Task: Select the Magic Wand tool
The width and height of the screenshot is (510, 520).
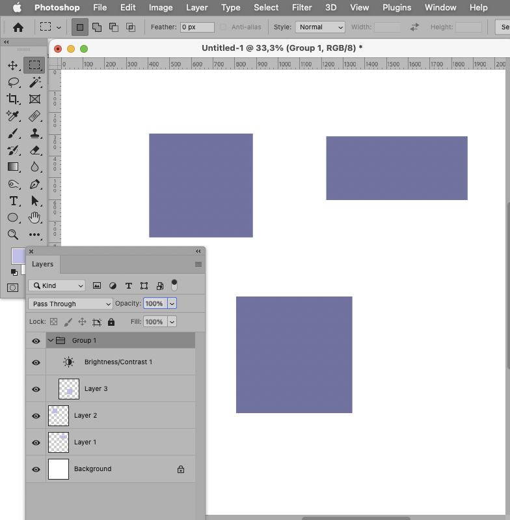Action: [x=34, y=82]
